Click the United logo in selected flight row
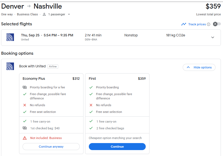 click(10, 37)
